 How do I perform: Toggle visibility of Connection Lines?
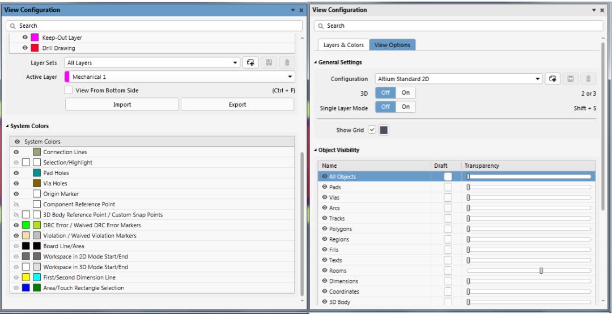[16, 152]
